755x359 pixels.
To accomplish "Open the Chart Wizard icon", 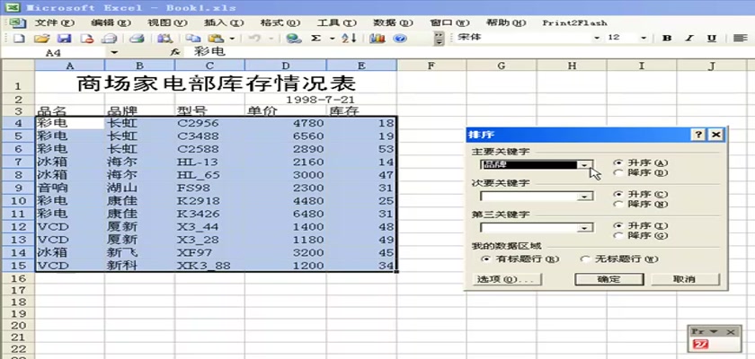I will coord(377,39).
